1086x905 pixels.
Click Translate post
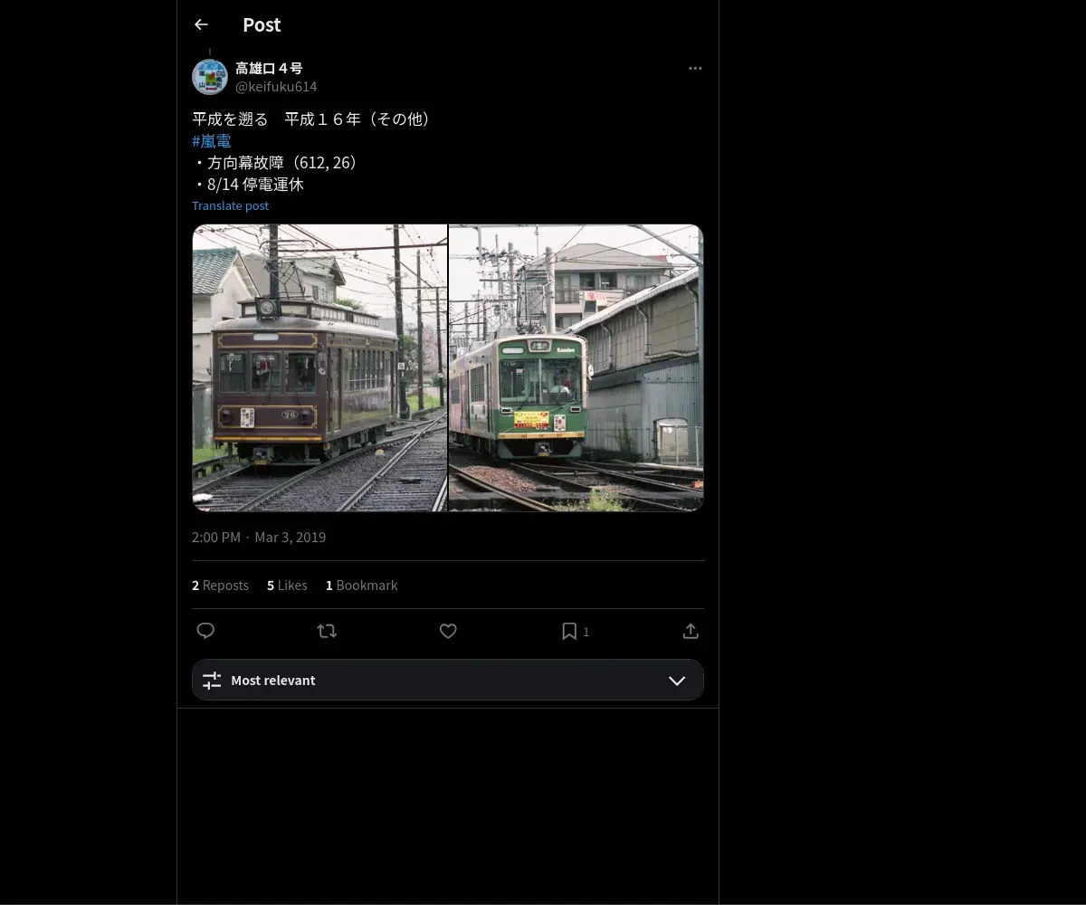pyautogui.click(x=230, y=205)
